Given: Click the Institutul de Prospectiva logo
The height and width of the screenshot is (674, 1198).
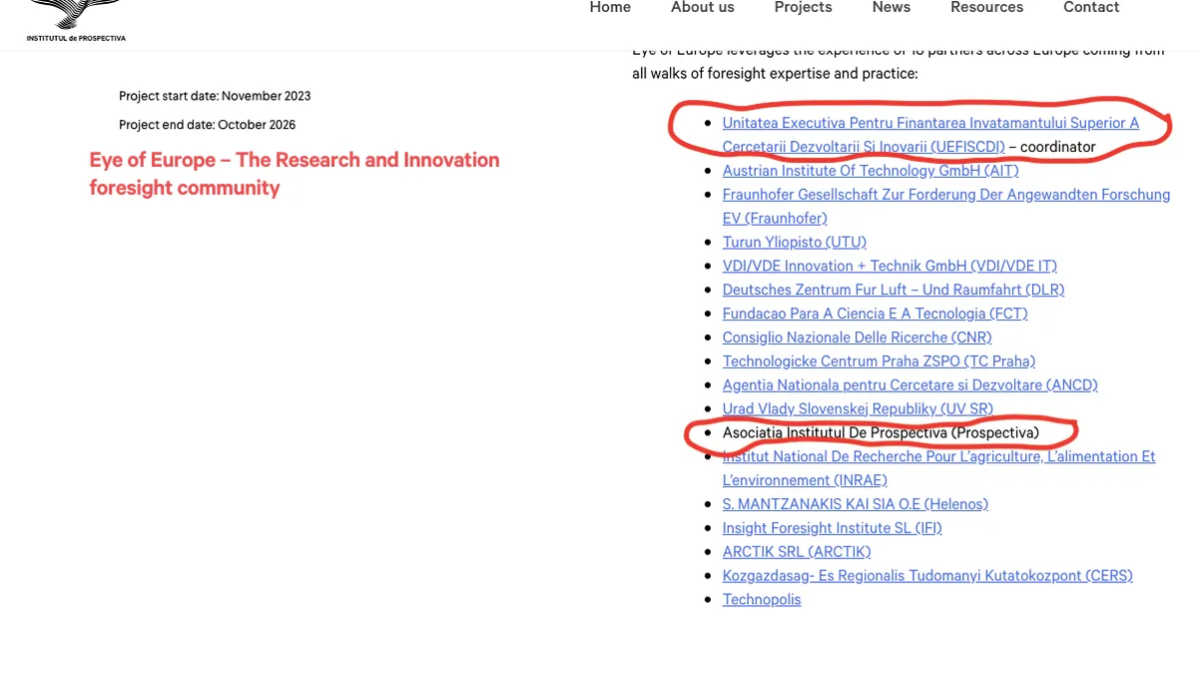Looking at the screenshot, I should tap(76, 20).
